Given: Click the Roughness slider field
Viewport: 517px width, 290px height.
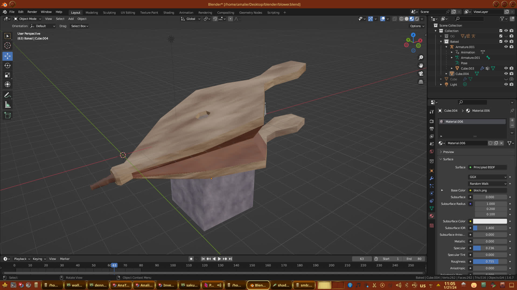Looking at the screenshot, I should click(x=490, y=262).
